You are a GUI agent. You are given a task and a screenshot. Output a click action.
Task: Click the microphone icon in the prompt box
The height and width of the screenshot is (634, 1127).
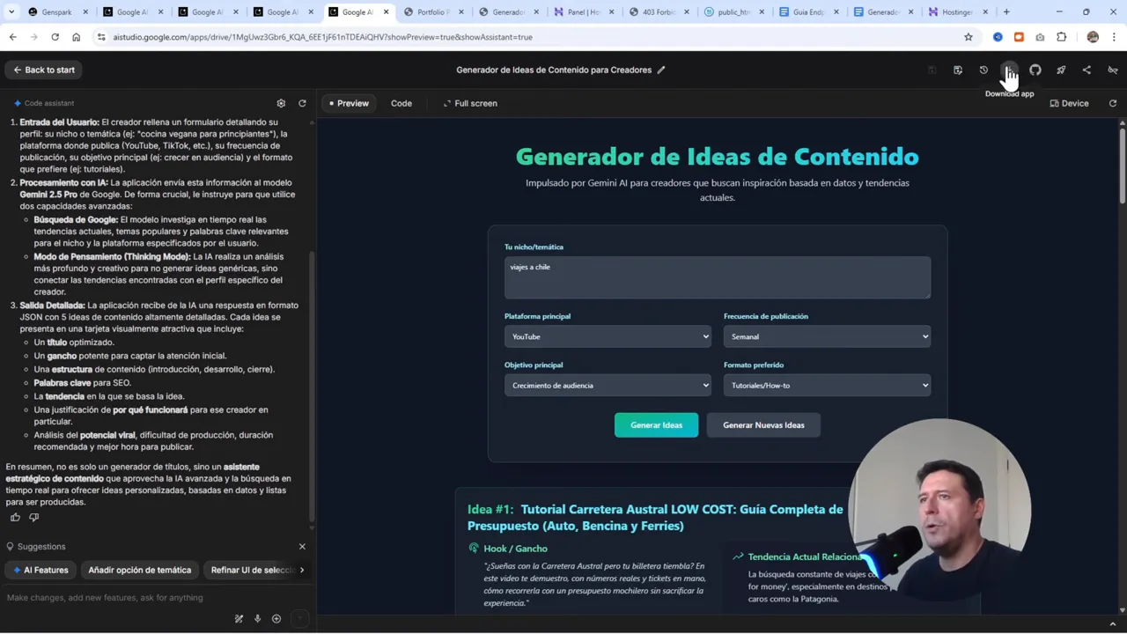pyautogui.click(x=257, y=618)
